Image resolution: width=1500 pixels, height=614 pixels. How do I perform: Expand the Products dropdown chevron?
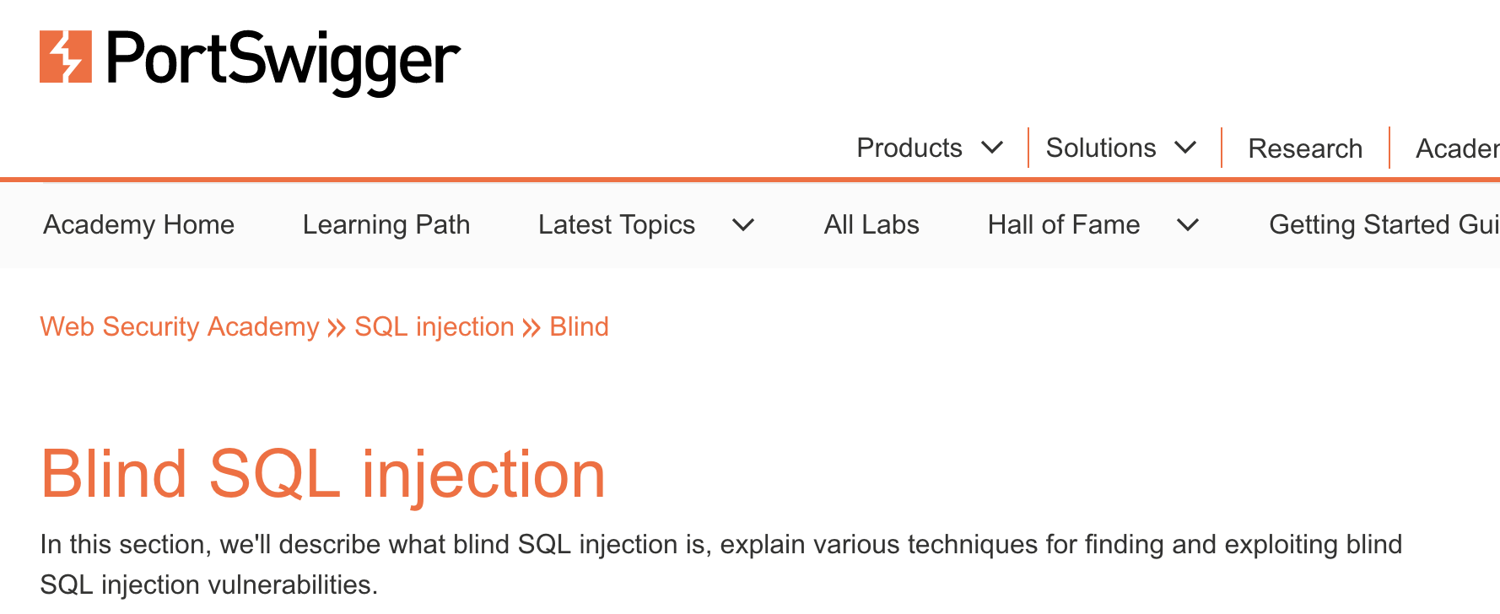pyautogui.click(x=992, y=148)
